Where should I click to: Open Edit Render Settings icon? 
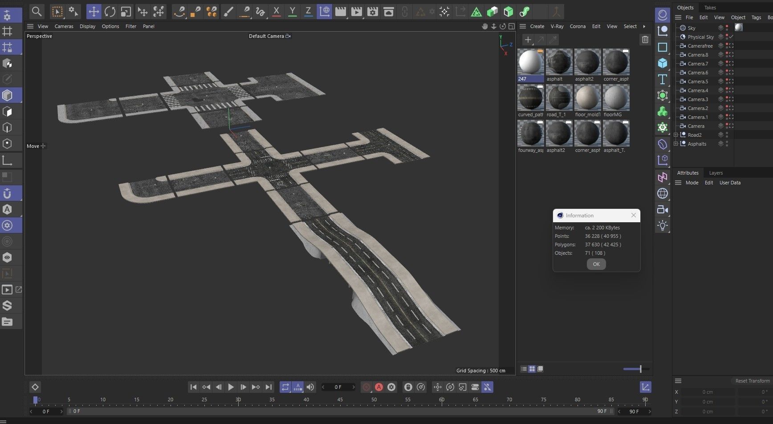[373, 12]
